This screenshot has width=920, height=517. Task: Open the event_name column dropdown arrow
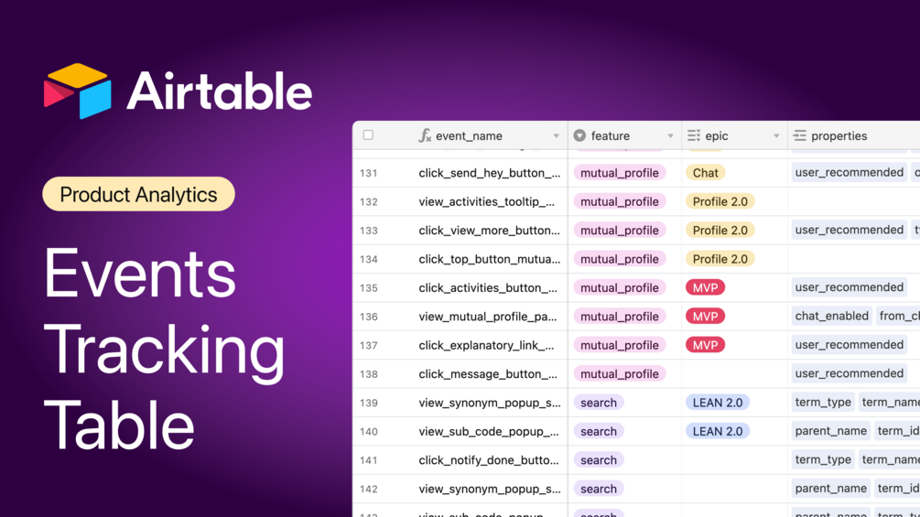tap(556, 136)
